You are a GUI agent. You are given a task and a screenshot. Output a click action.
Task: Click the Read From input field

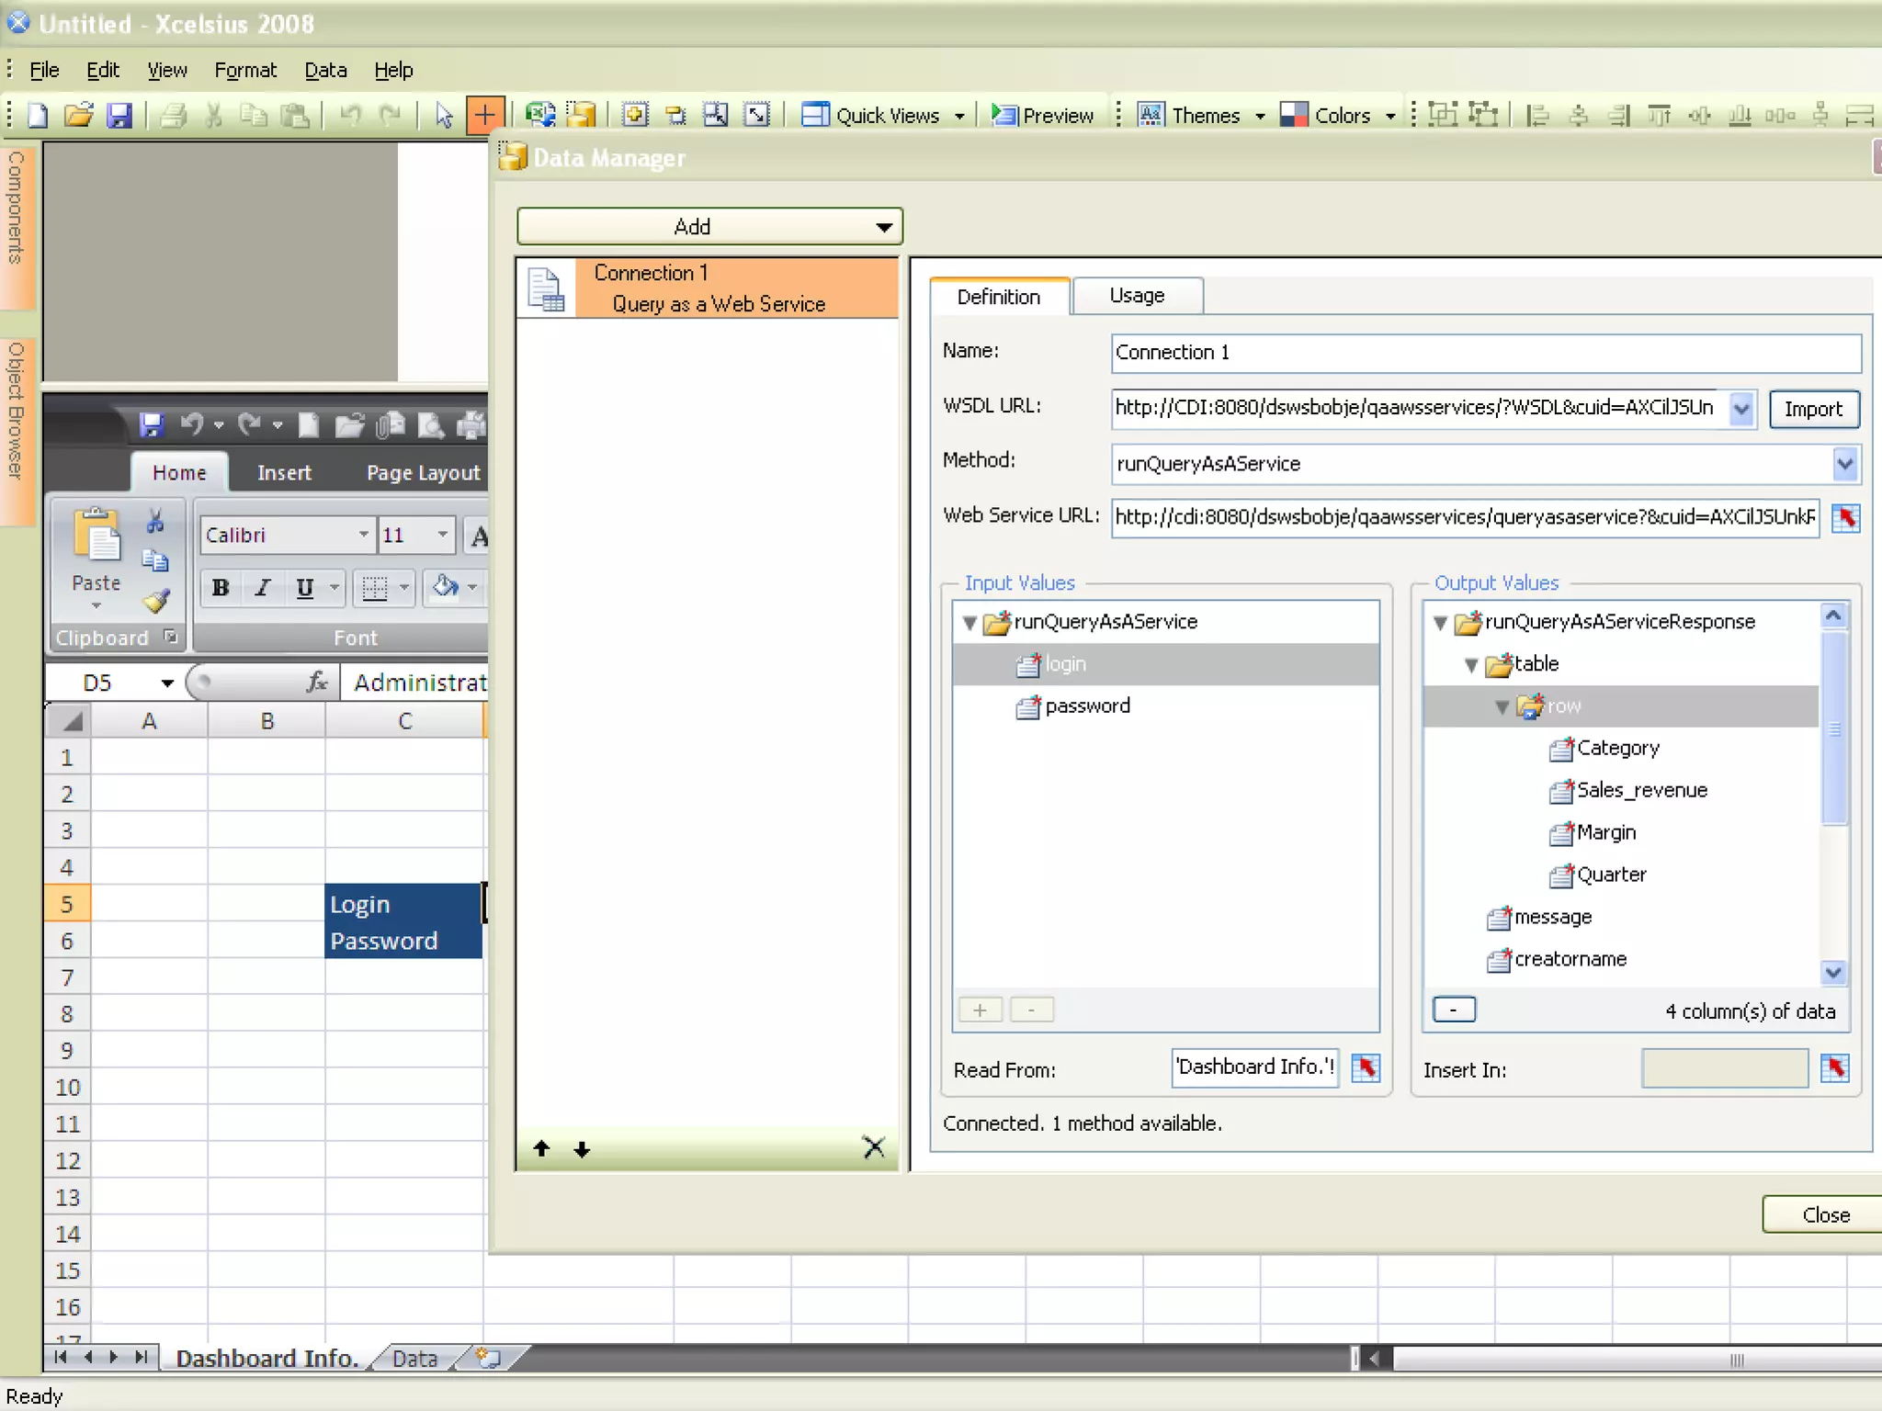1254,1067
